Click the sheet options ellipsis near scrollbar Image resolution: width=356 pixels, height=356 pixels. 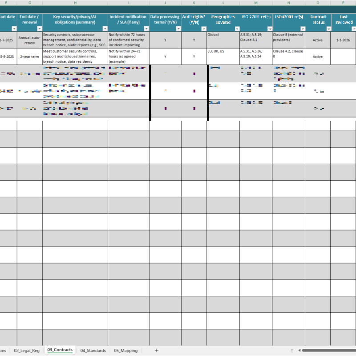click(x=292, y=351)
